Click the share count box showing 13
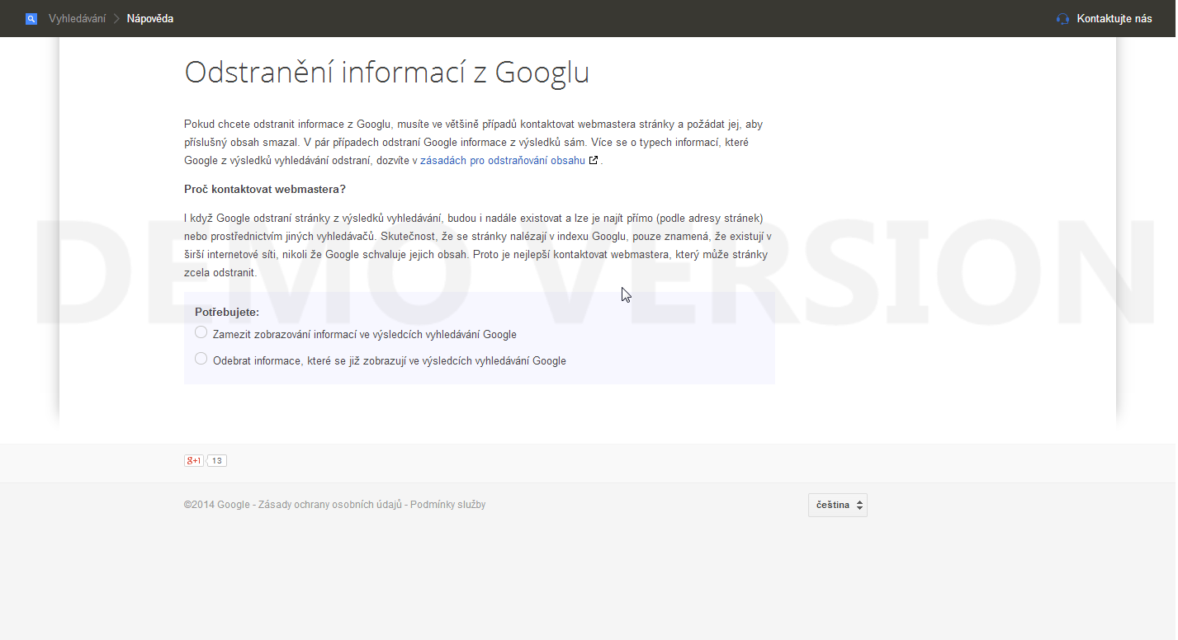Screen dimensions: 1178x640 (x=215, y=460)
